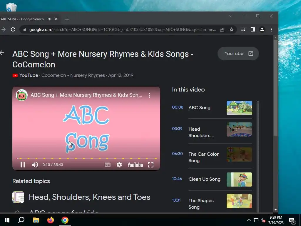Click scrollbar down arrow of page
The width and height of the screenshot is (301, 226).
point(275,210)
